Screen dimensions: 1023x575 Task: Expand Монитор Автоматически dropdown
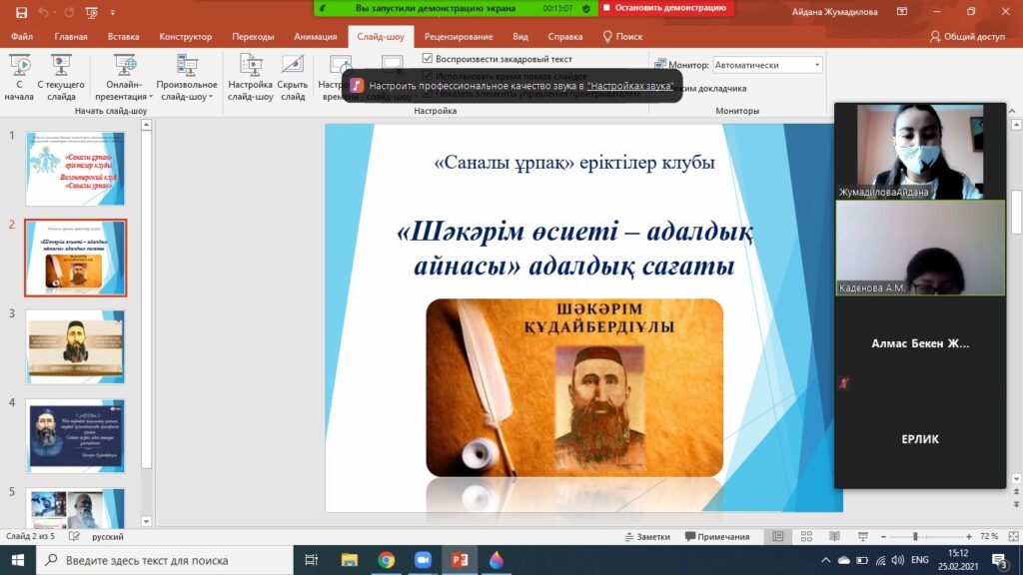[x=817, y=65]
